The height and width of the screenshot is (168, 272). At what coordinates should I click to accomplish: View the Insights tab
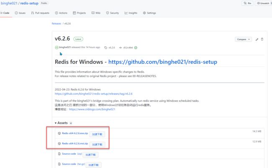coord(131,13)
